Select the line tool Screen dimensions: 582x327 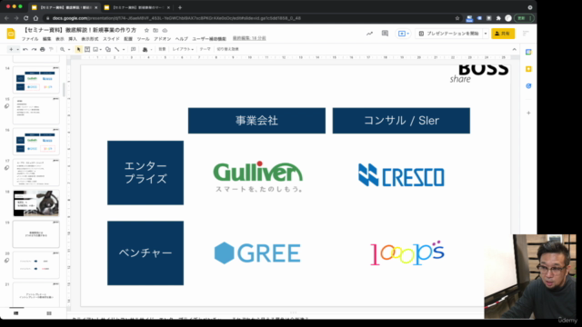pos(117,49)
